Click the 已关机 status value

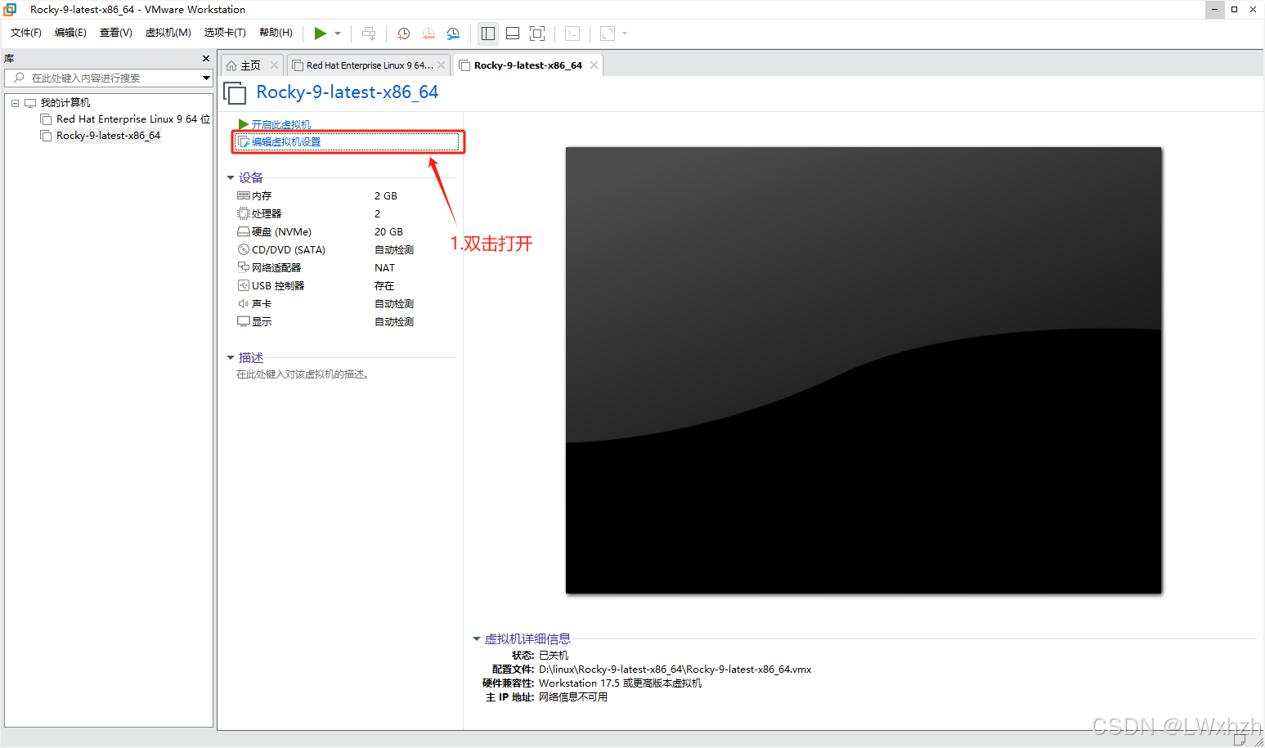[x=554, y=656]
